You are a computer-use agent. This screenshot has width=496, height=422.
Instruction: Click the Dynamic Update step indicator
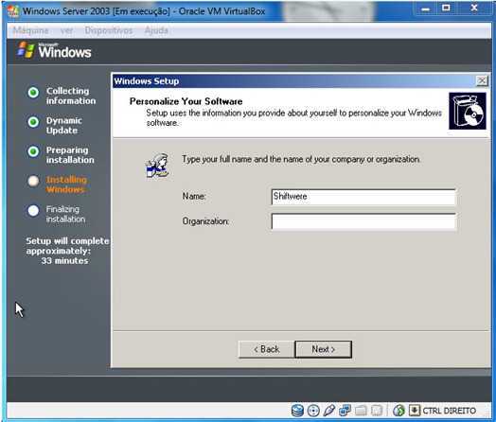click(33, 122)
